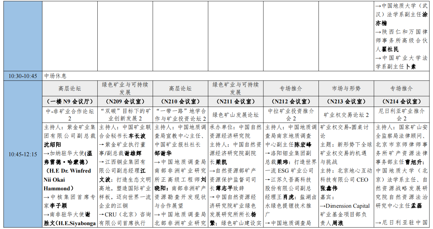Click the (N212 会议室) room header

coord(291,101)
